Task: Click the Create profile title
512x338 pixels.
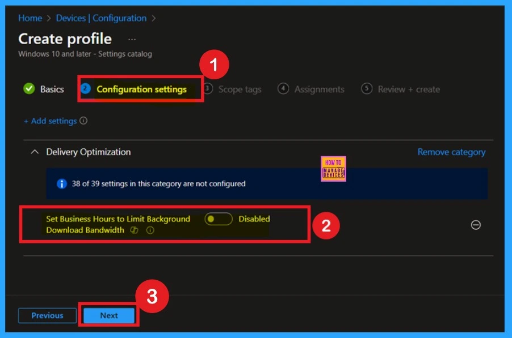Action: coord(65,38)
